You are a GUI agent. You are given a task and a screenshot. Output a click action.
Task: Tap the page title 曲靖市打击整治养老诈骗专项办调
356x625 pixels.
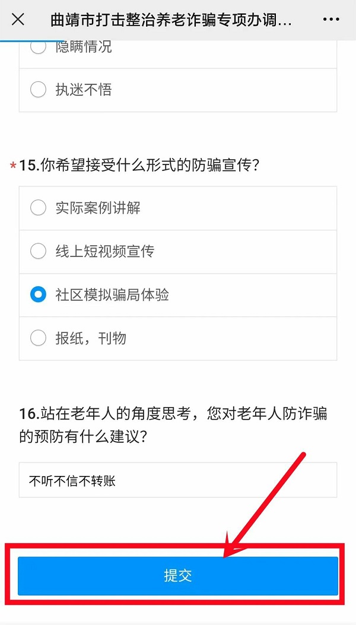pyautogui.click(x=171, y=19)
